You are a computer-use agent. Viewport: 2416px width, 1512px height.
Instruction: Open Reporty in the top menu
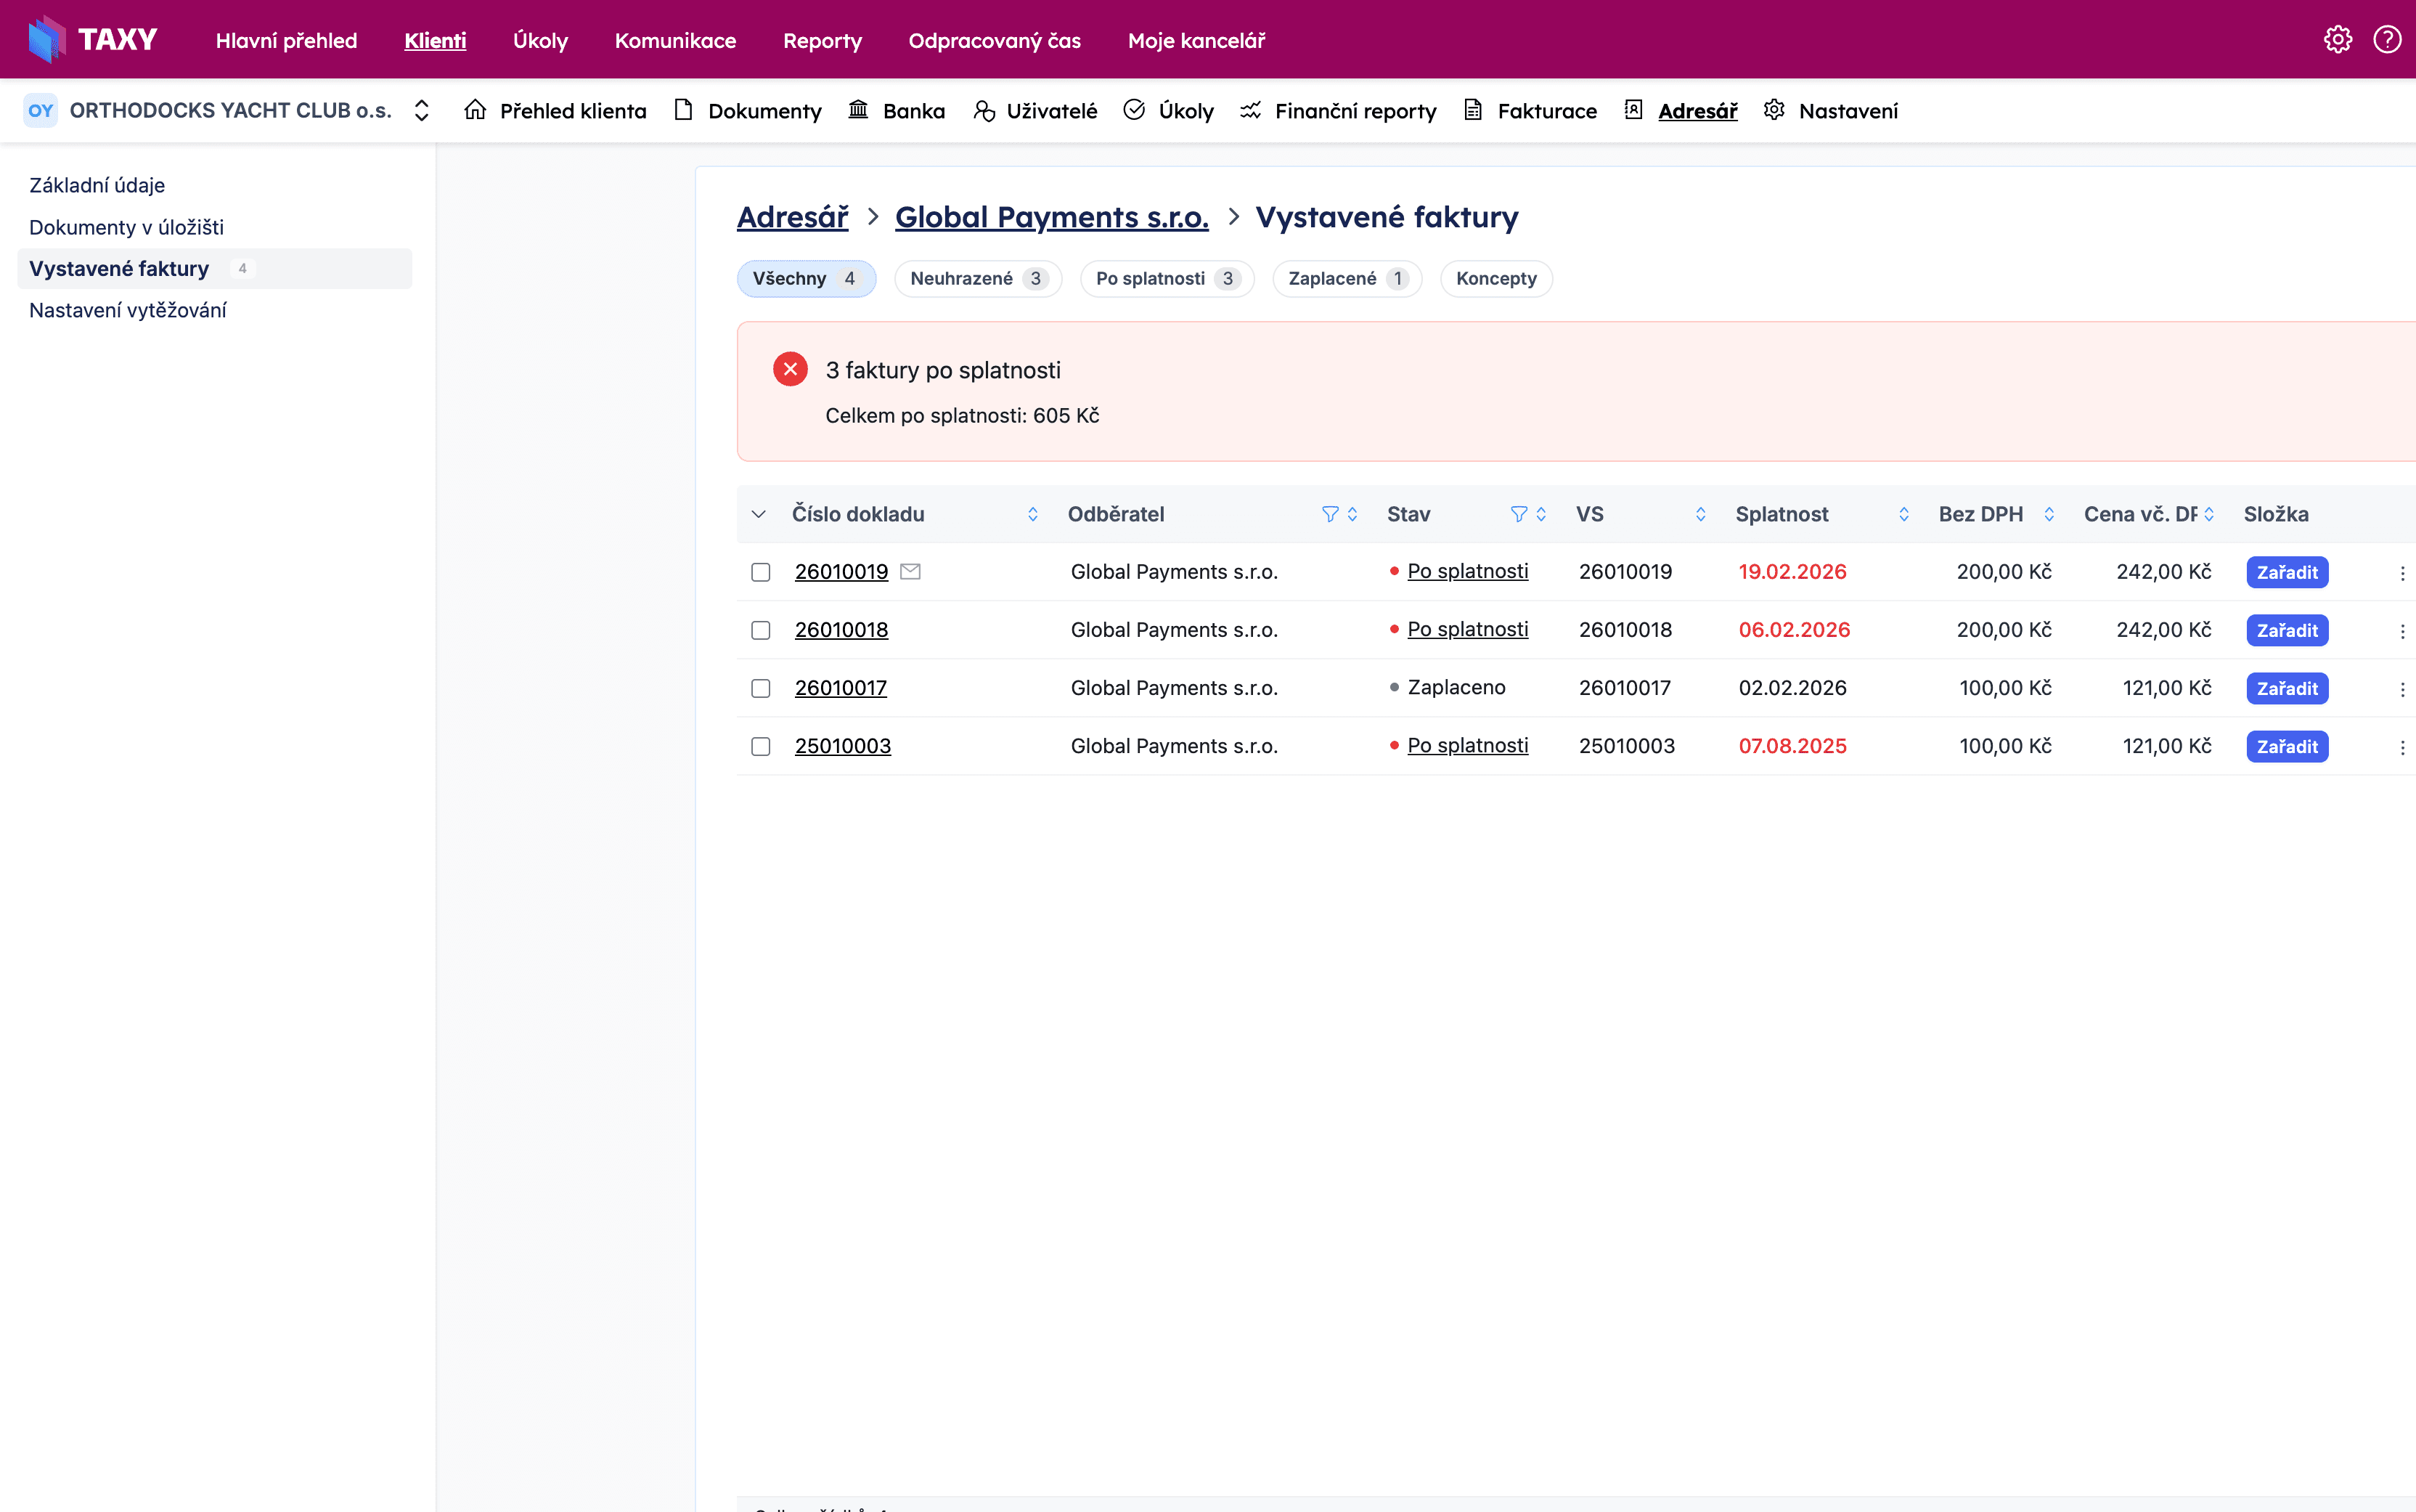(x=822, y=40)
